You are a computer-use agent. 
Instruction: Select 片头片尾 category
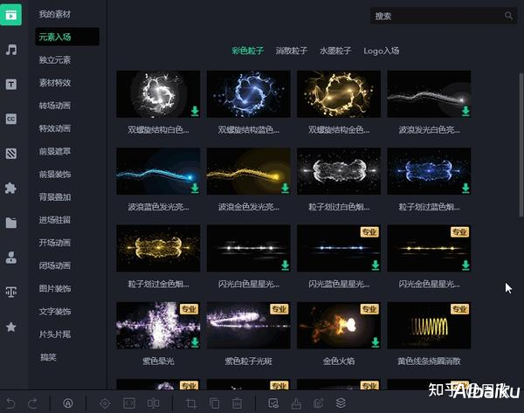(x=55, y=334)
